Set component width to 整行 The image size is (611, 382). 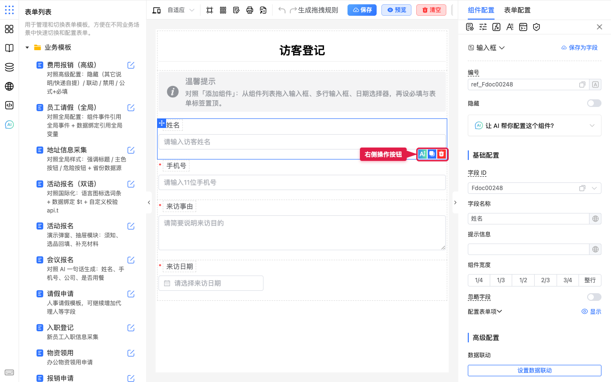pos(590,280)
